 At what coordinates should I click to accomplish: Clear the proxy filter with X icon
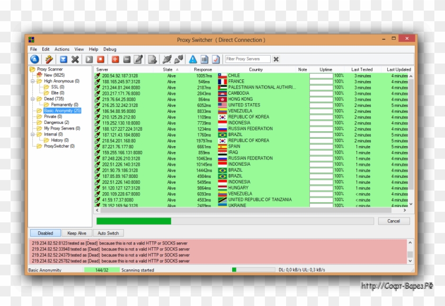276,59
